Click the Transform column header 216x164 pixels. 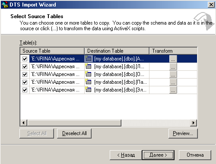click(x=173, y=51)
